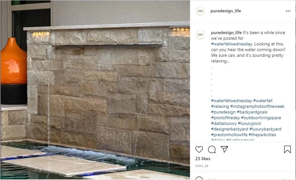Click puredesign_life avatar beside the caption

[200, 34]
